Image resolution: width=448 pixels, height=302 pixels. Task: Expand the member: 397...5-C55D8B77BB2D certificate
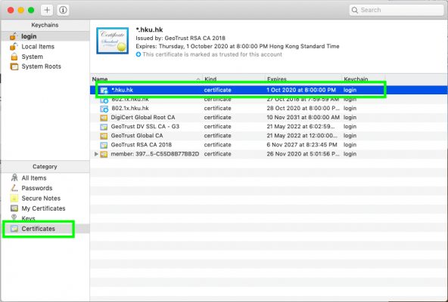pyautogui.click(x=96, y=154)
